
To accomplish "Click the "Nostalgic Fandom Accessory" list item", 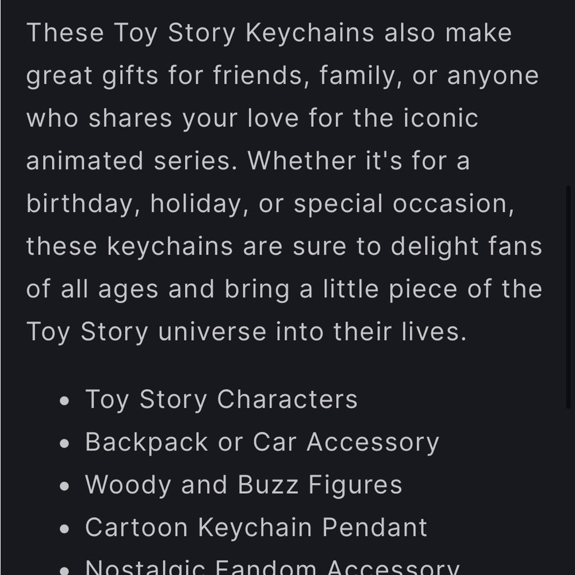I will [273, 568].
